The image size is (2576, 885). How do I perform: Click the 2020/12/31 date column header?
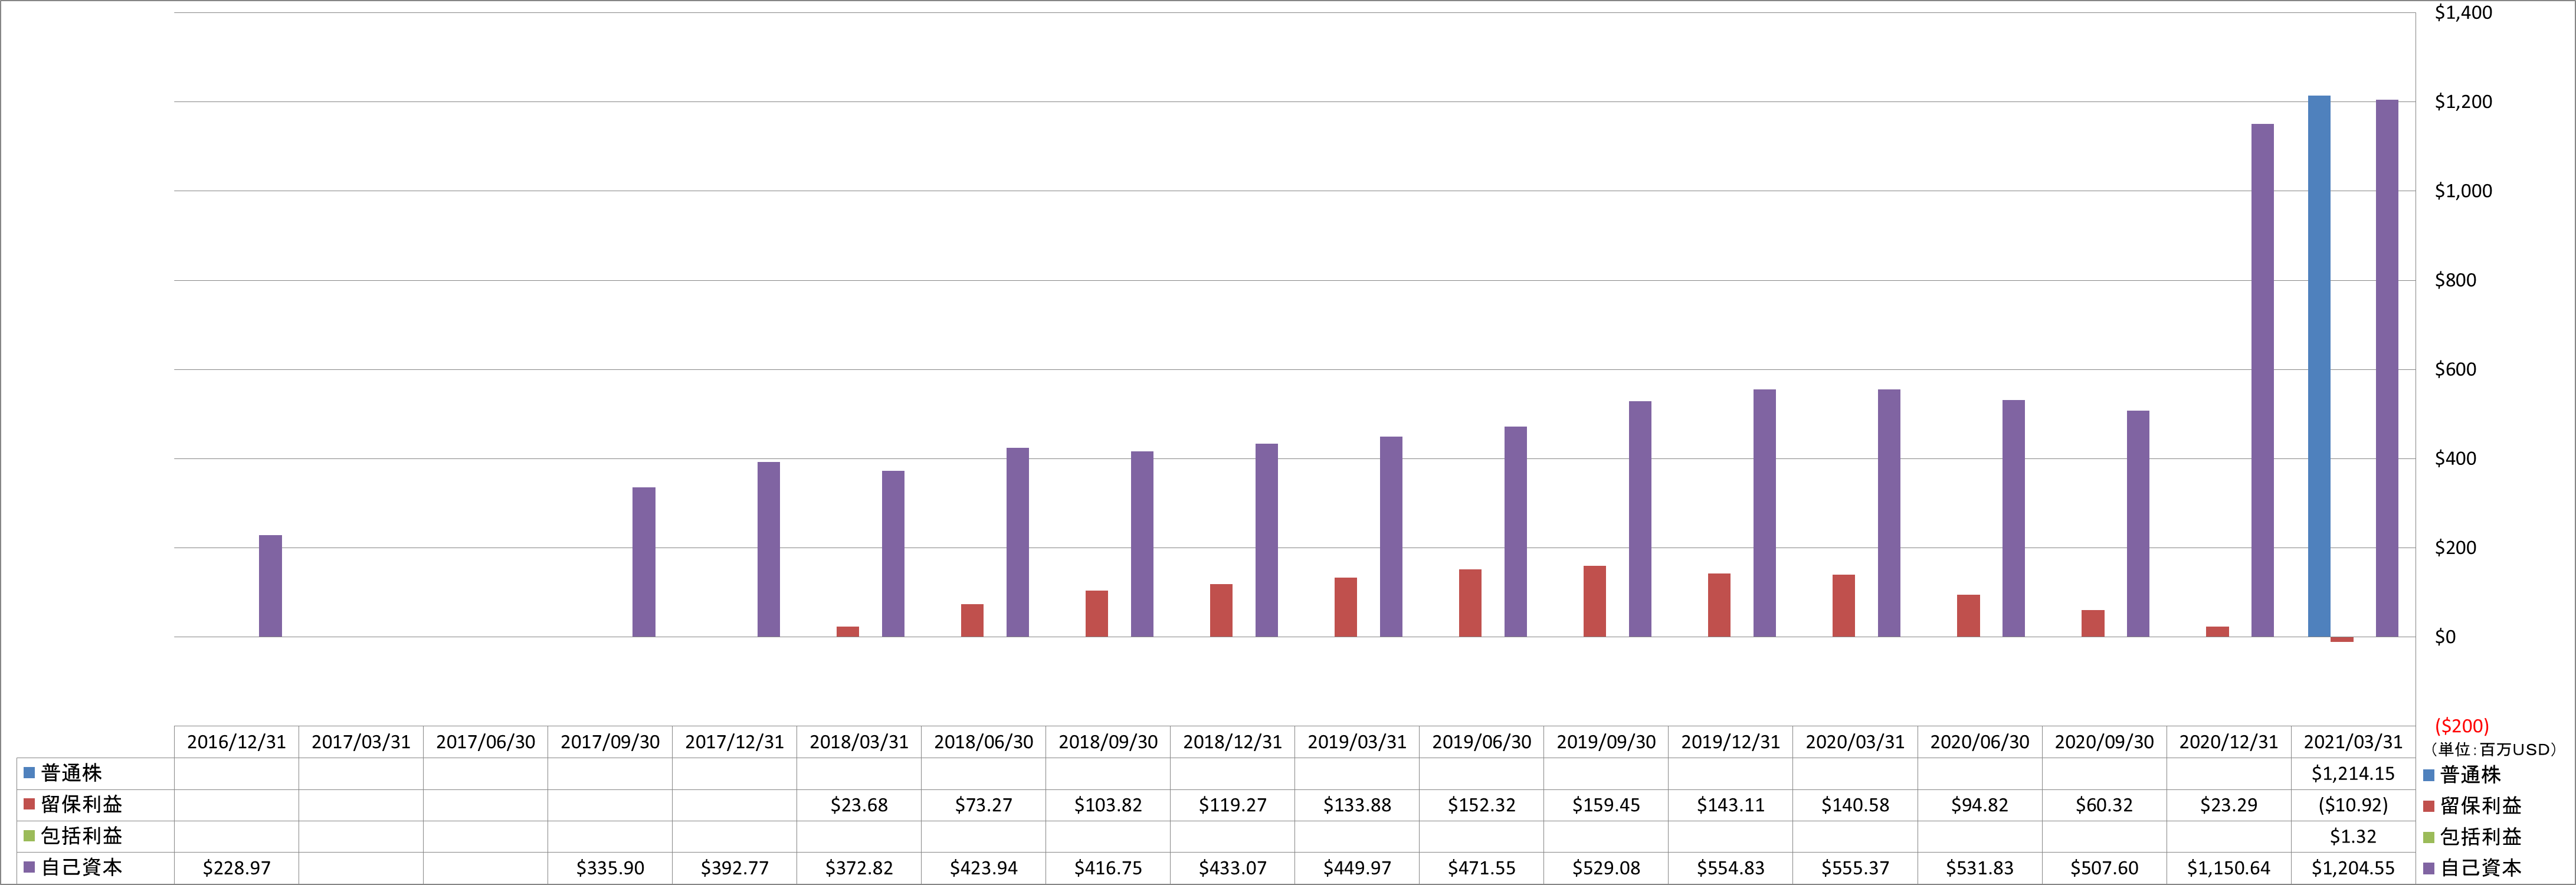2228,742
